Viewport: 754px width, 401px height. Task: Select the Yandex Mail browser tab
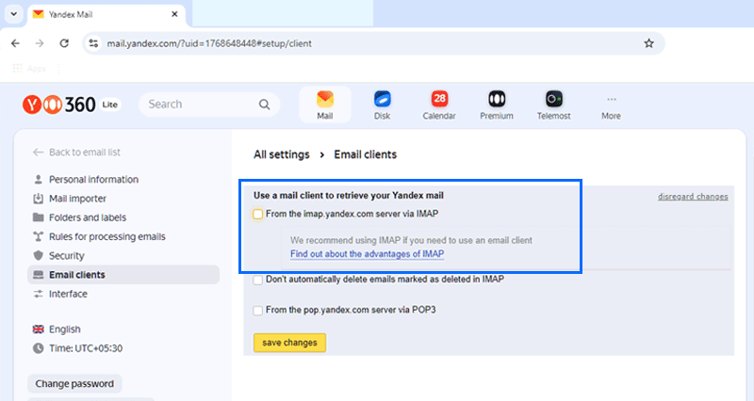point(107,14)
